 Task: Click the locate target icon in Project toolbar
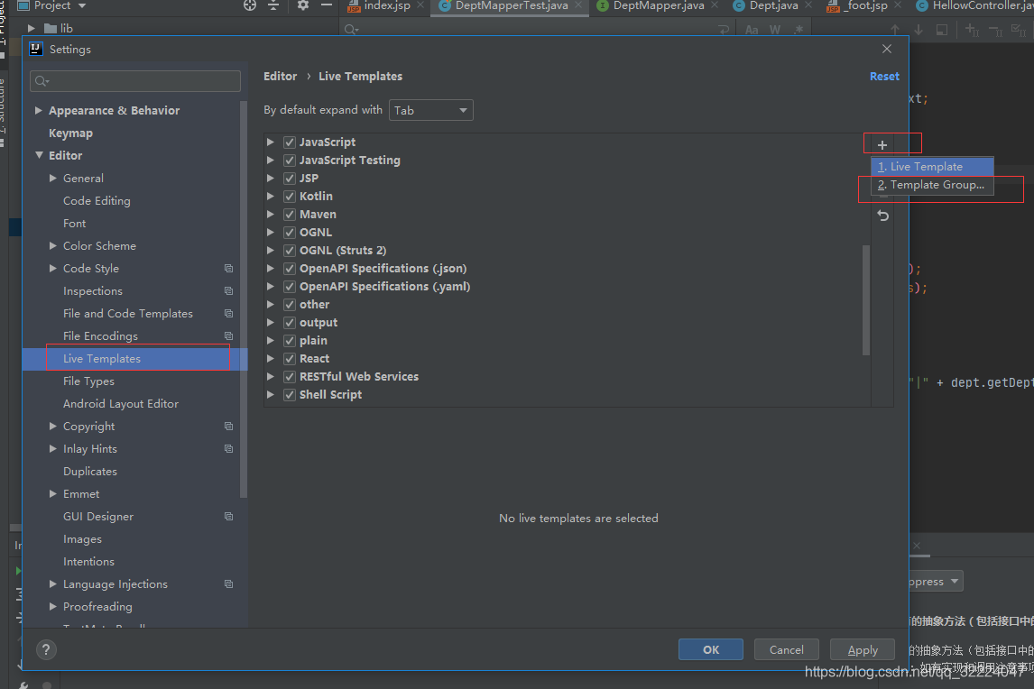250,5
